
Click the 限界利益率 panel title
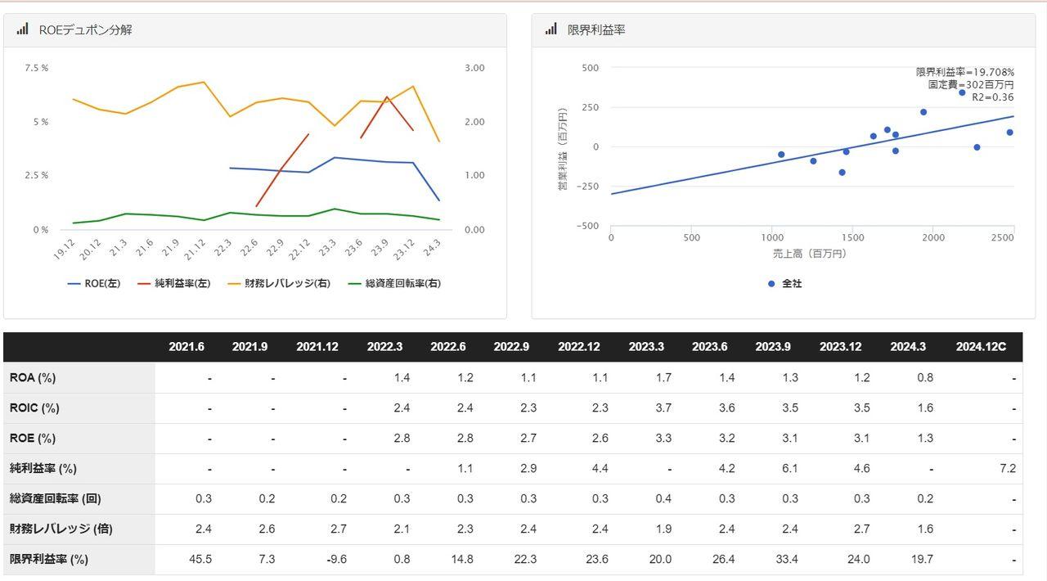point(596,30)
